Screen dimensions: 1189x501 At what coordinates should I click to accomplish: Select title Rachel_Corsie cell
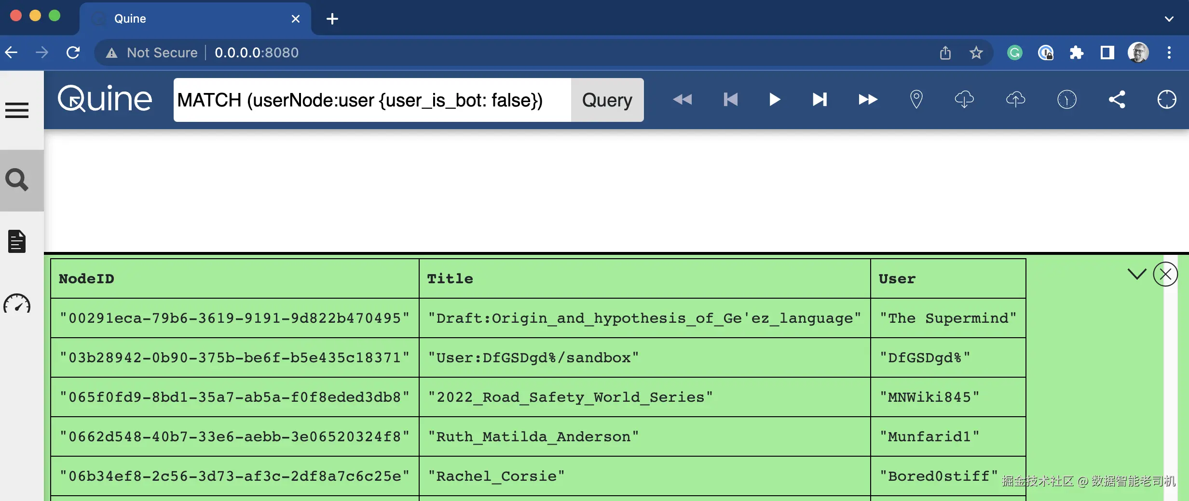[x=645, y=476]
